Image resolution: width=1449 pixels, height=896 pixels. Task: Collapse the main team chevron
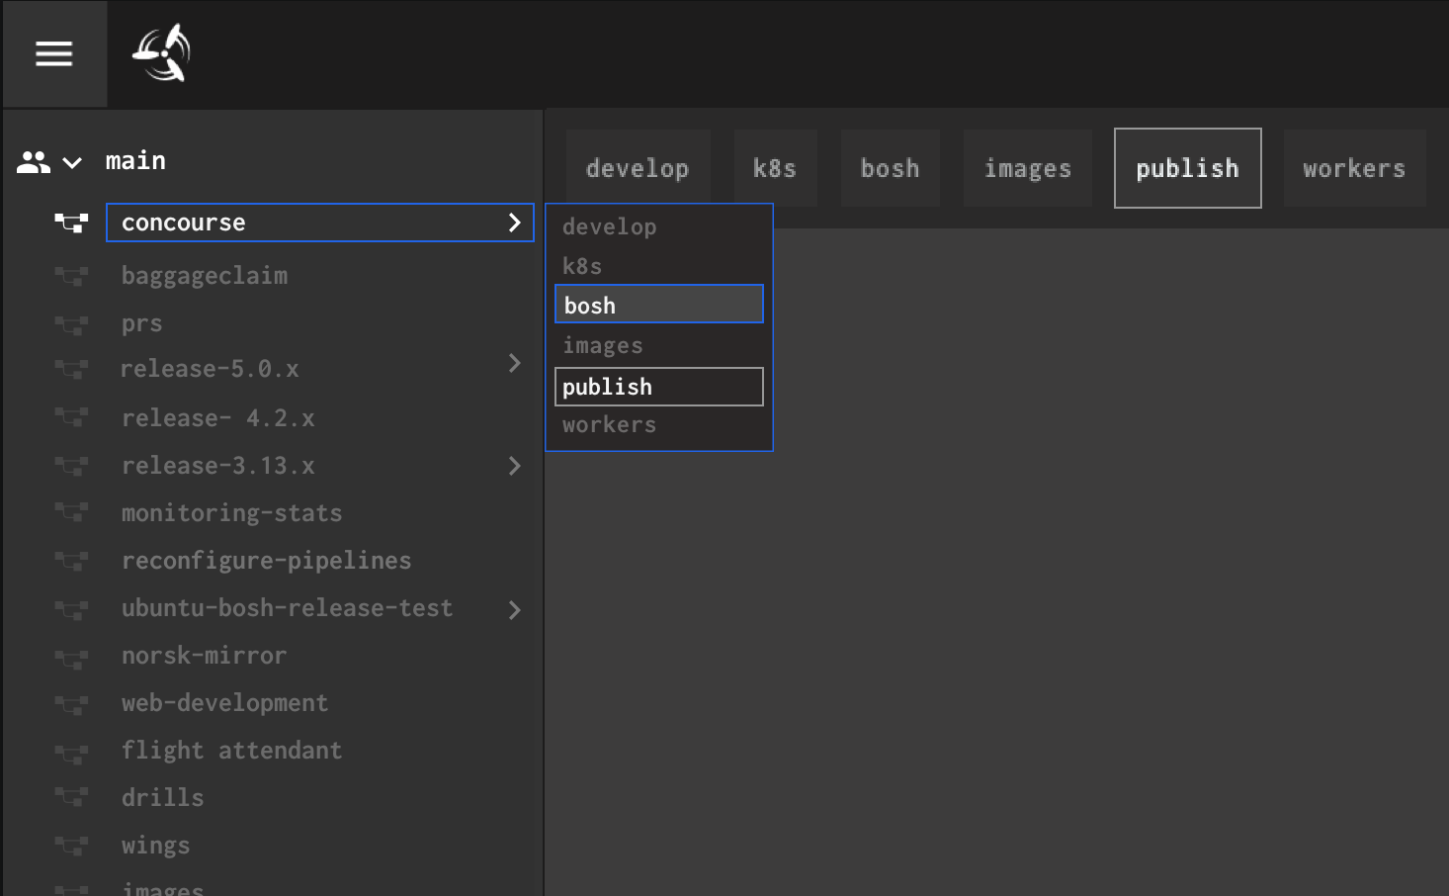click(71, 163)
